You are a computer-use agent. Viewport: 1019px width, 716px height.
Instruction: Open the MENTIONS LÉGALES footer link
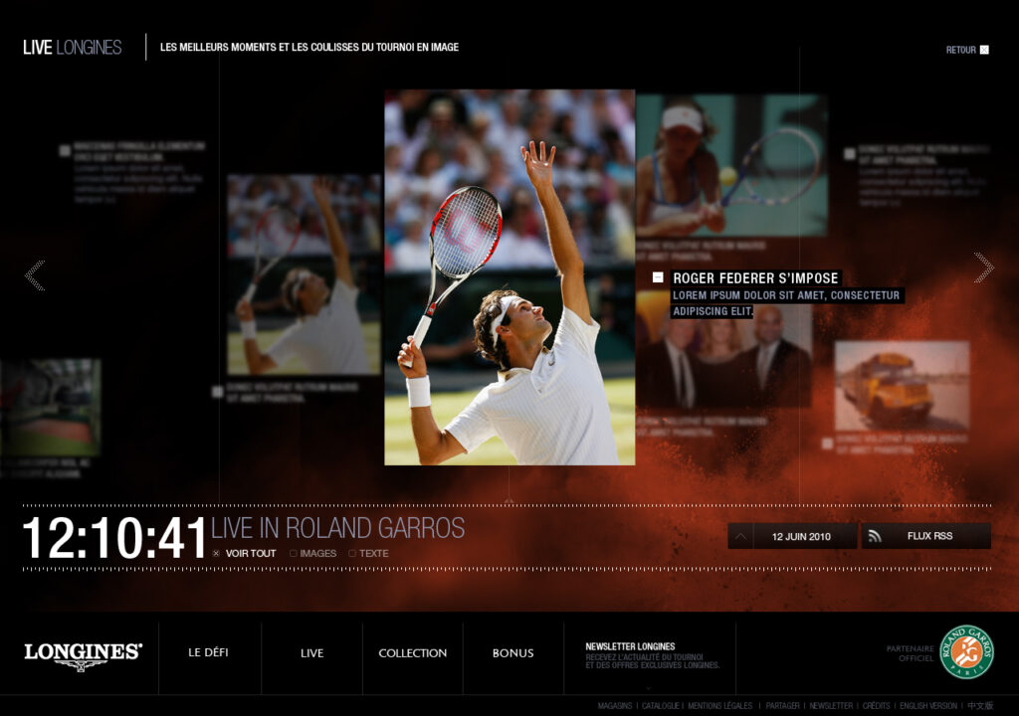720,706
